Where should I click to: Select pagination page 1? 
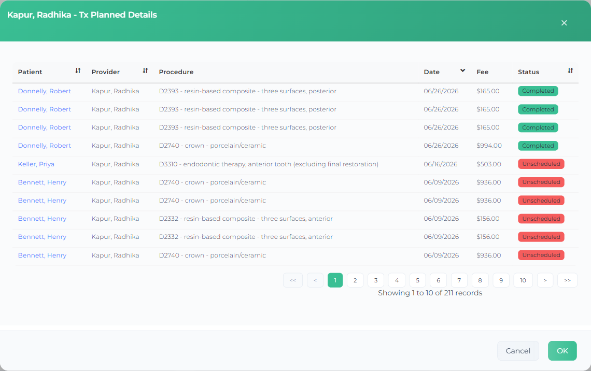[x=335, y=280]
